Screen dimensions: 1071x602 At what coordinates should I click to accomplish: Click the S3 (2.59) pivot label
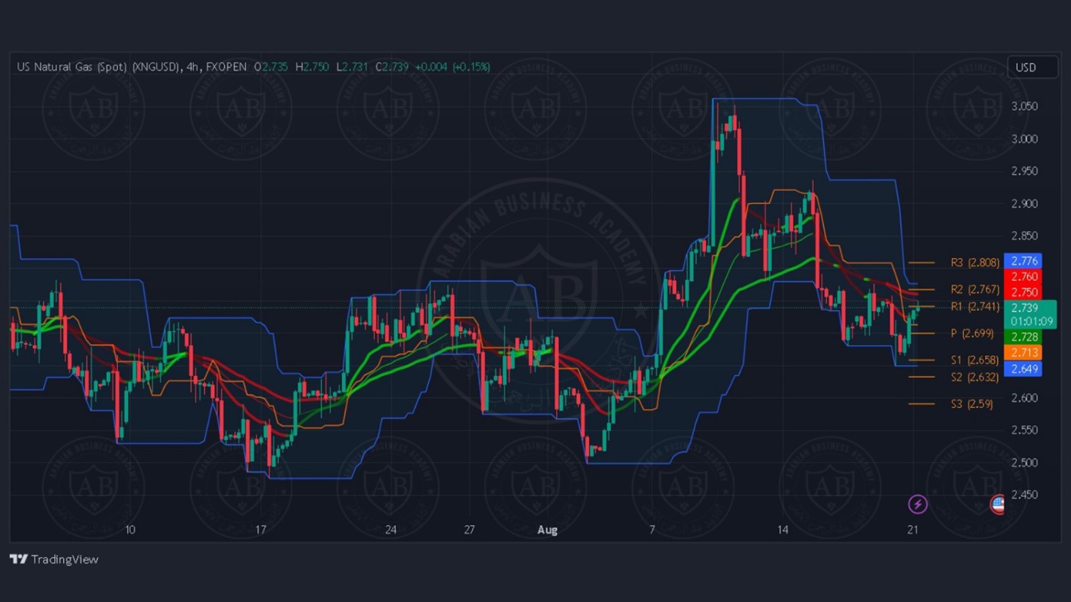point(972,404)
